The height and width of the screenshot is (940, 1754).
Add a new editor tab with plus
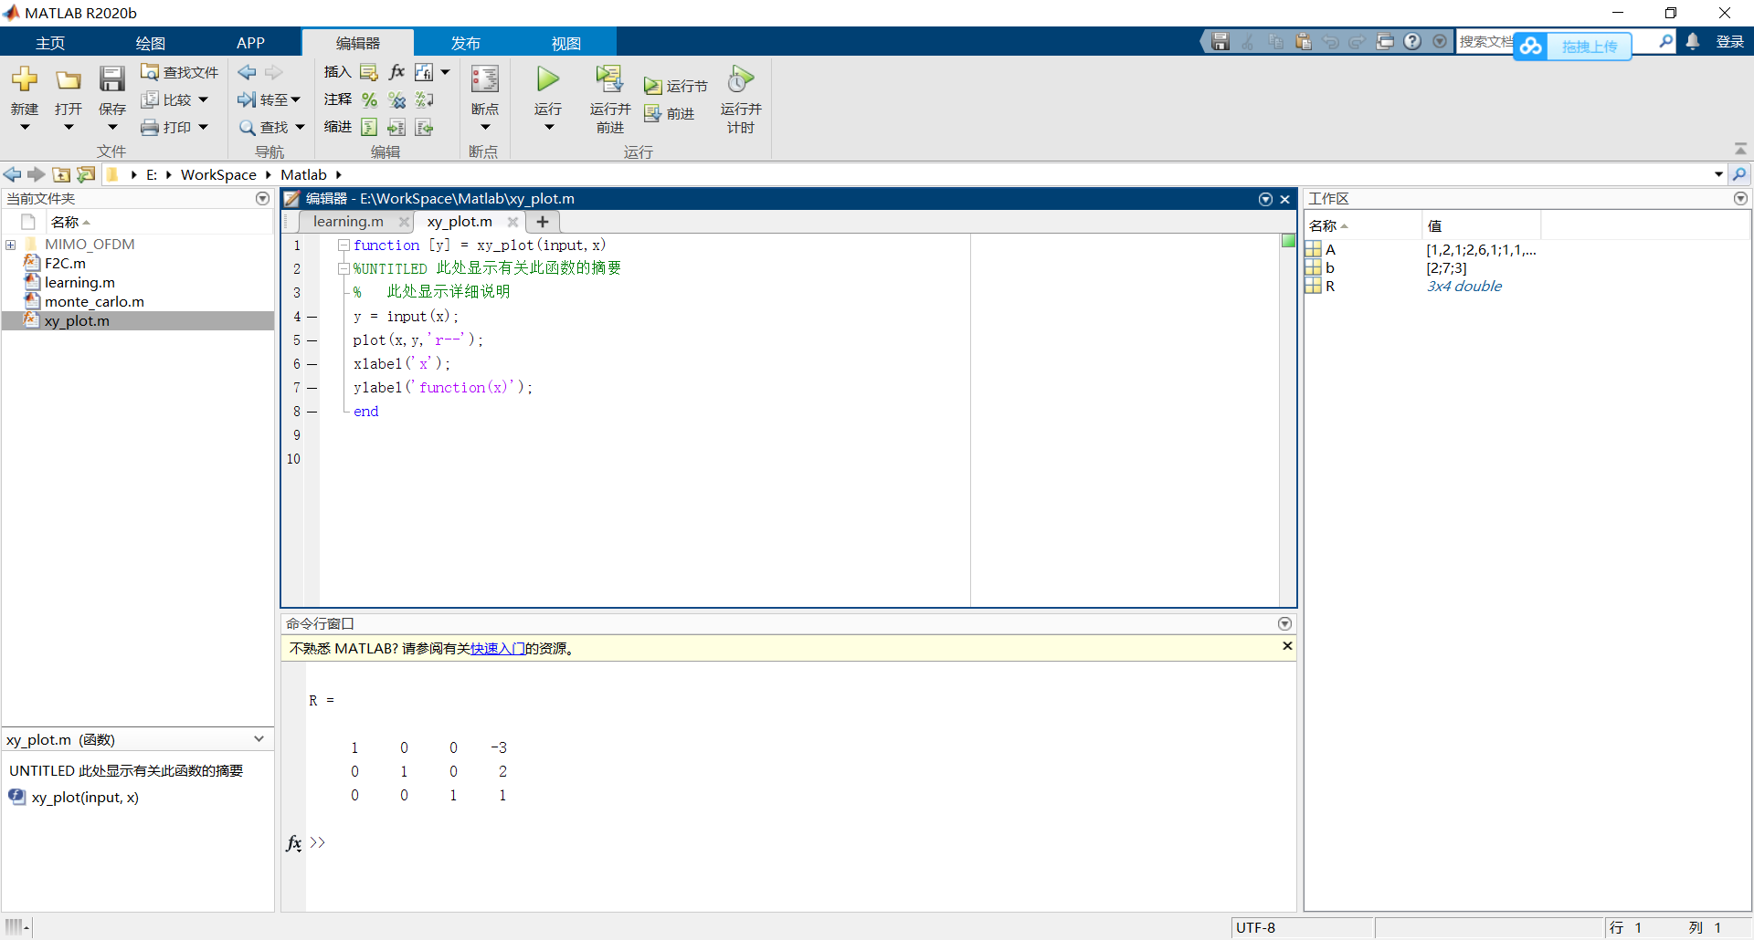(x=543, y=222)
